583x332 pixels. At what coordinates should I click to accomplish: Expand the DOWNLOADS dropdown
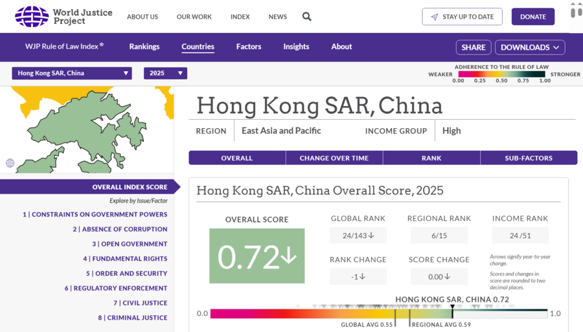pos(530,47)
